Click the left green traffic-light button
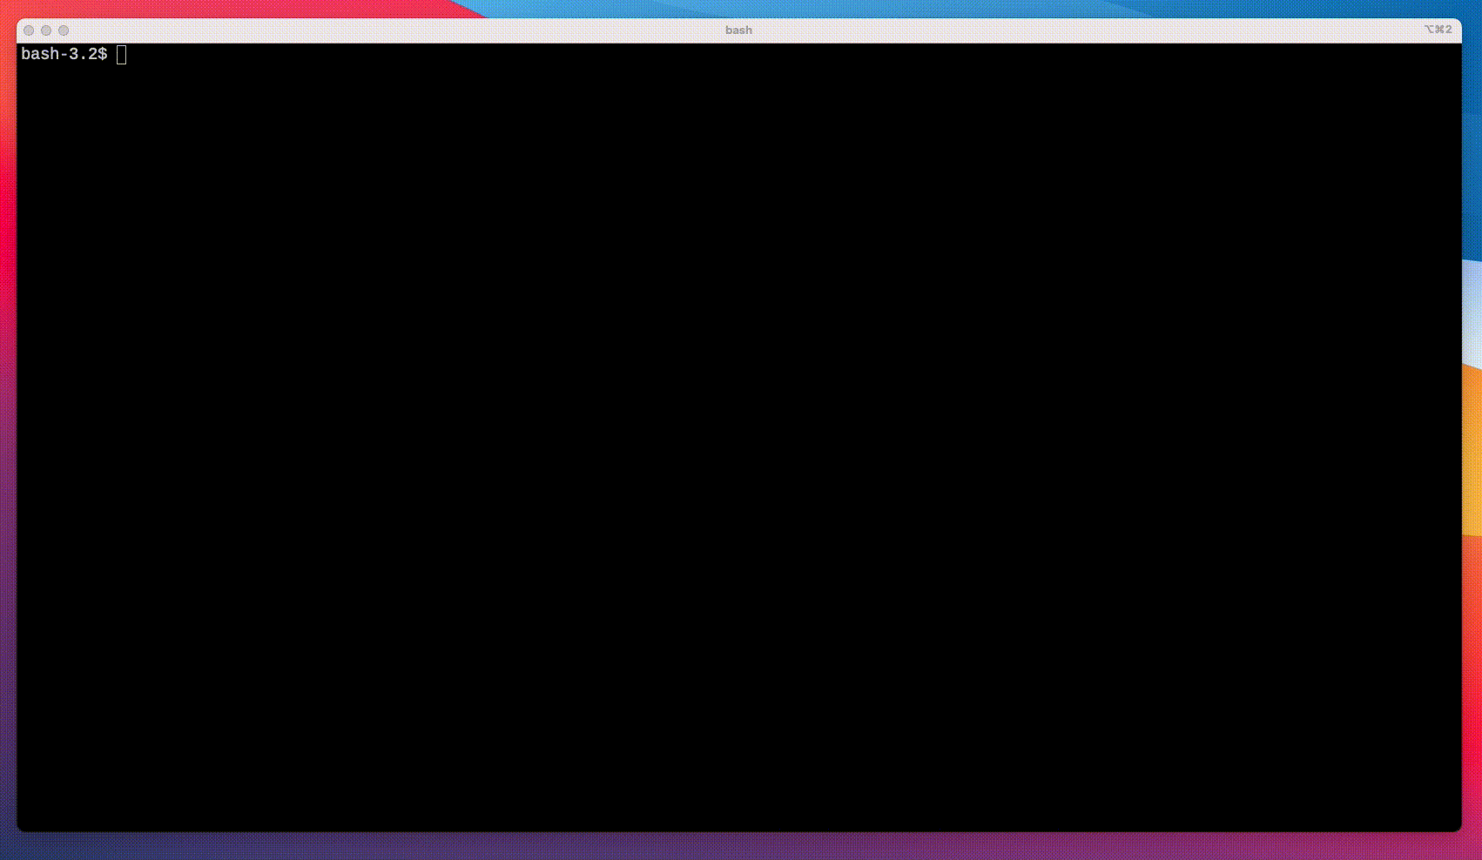The image size is (1482, 860). pos(30,29)
